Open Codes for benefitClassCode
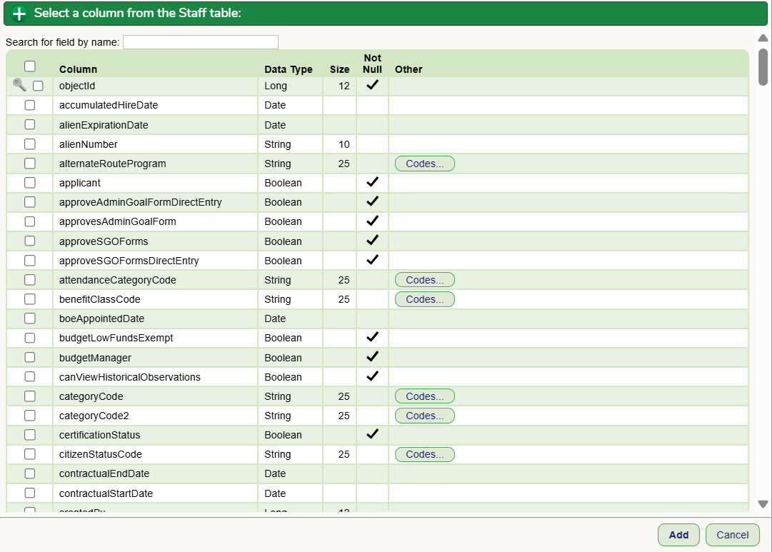The image size is (772, 552). 424,299
